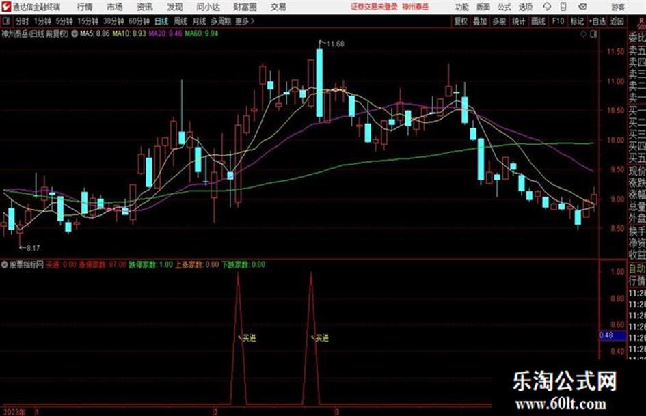
Task: Expand the 更多 periods chevron
Action: (252, 21)
